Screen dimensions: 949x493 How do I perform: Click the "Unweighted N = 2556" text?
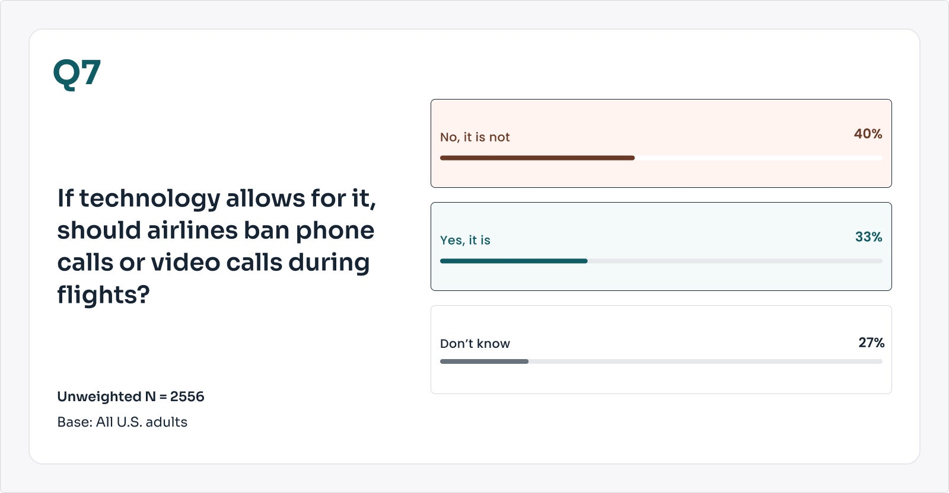point(130,396)
